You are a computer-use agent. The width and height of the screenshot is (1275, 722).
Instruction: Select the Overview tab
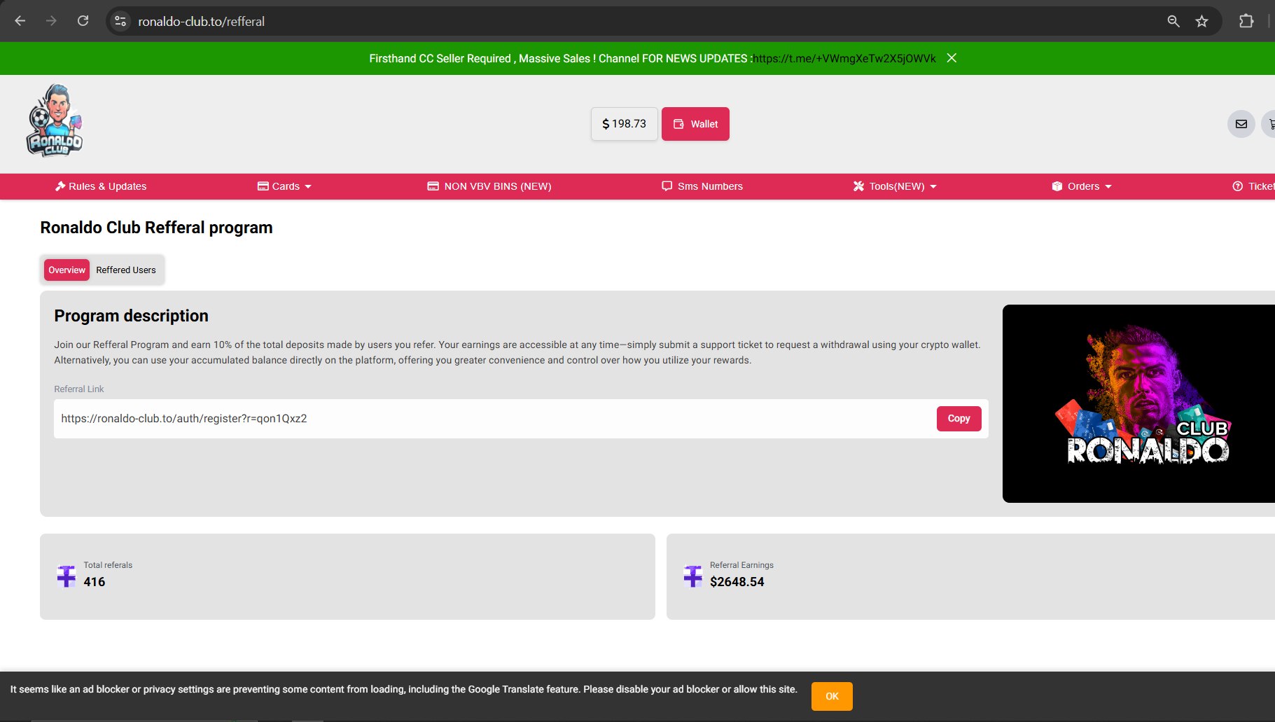pos(67,270)
